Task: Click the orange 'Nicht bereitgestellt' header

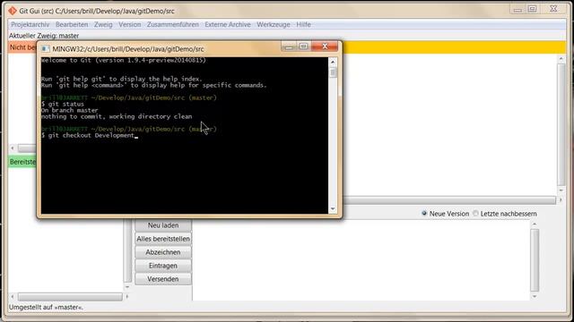Action: point(22,47)
